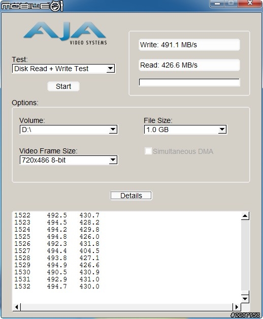Select the frame 1530 row

tap(57, 272)
